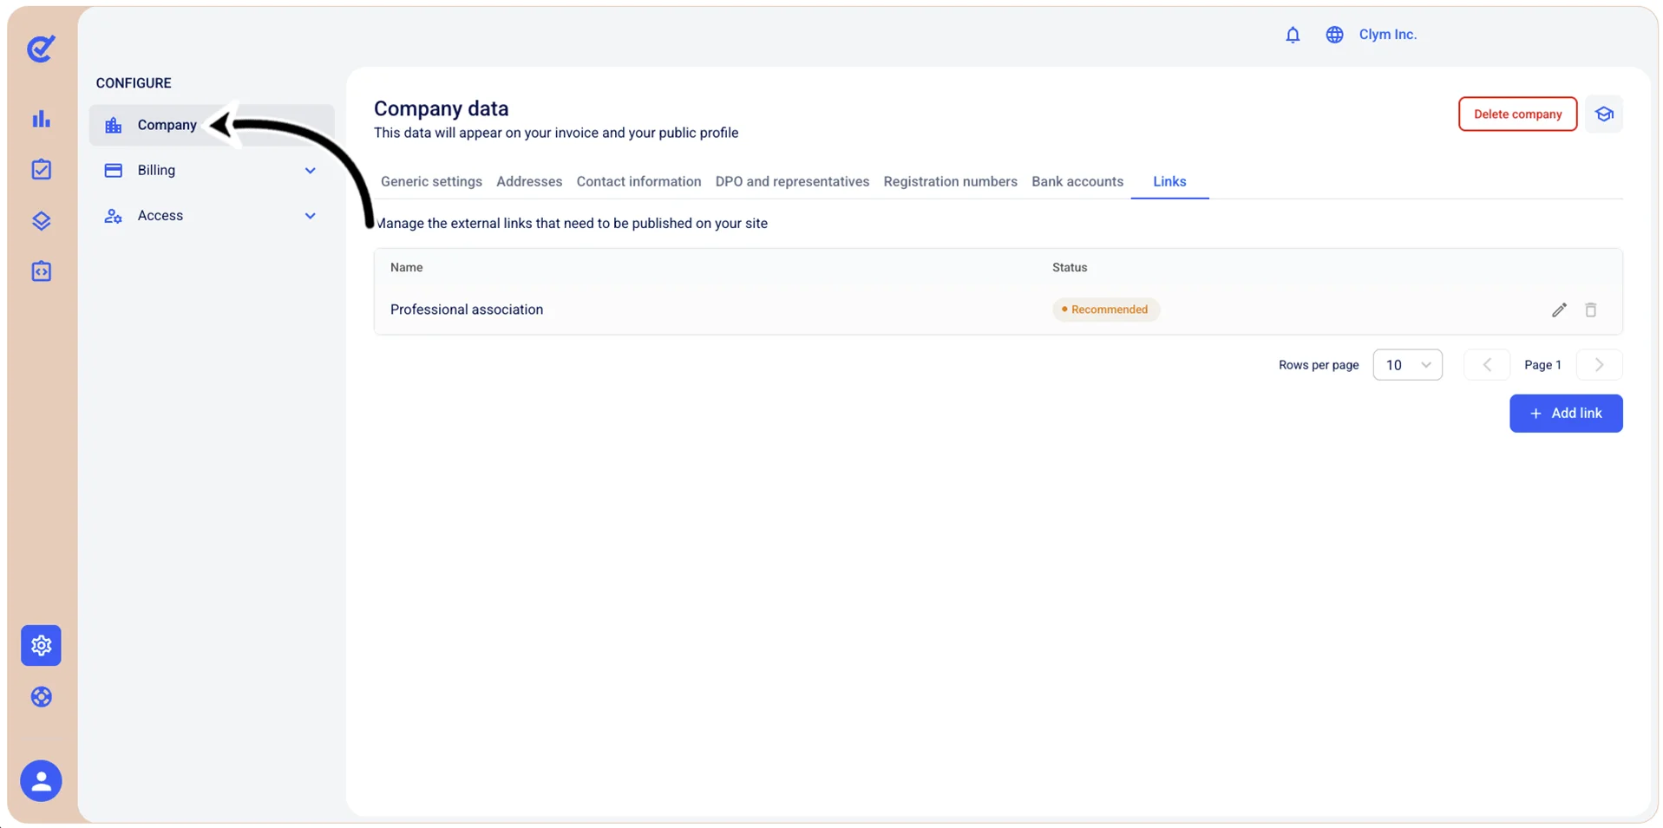Viewport: 1663px width, 828px height.
Task: Click the Delete company button
Action: coord(1517,114)
